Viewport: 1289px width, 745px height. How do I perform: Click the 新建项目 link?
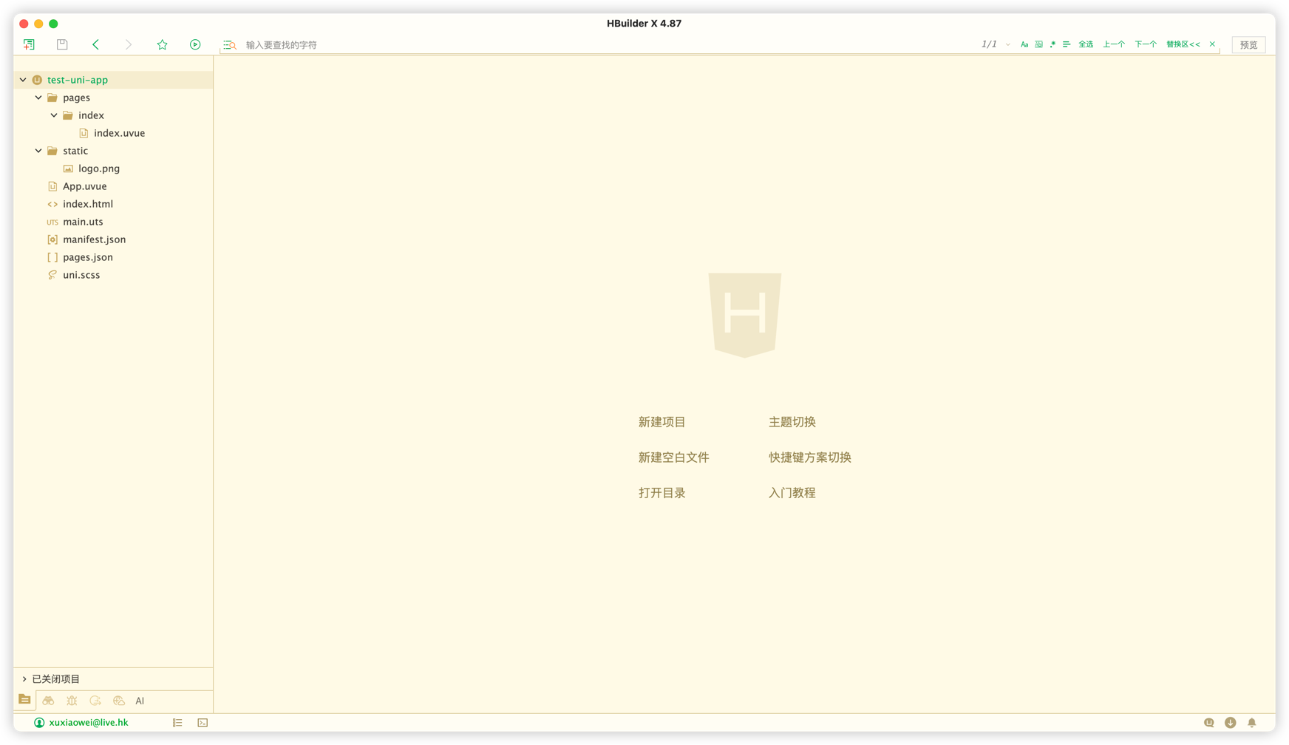(661, 422)
